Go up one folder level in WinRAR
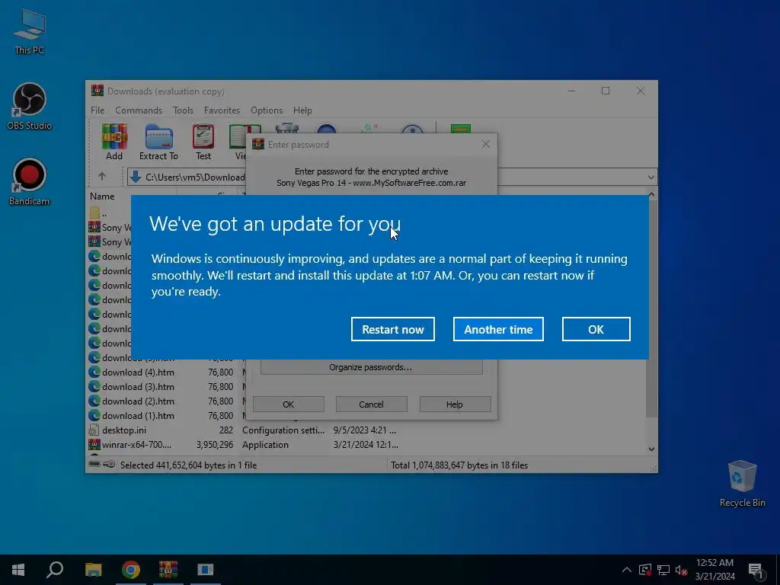The height and width of the screenshot is (585, 780). point(102,177)
